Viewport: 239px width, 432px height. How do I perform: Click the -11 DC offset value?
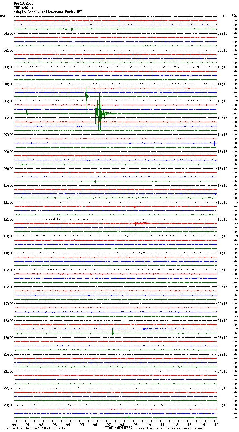[236, 113]
